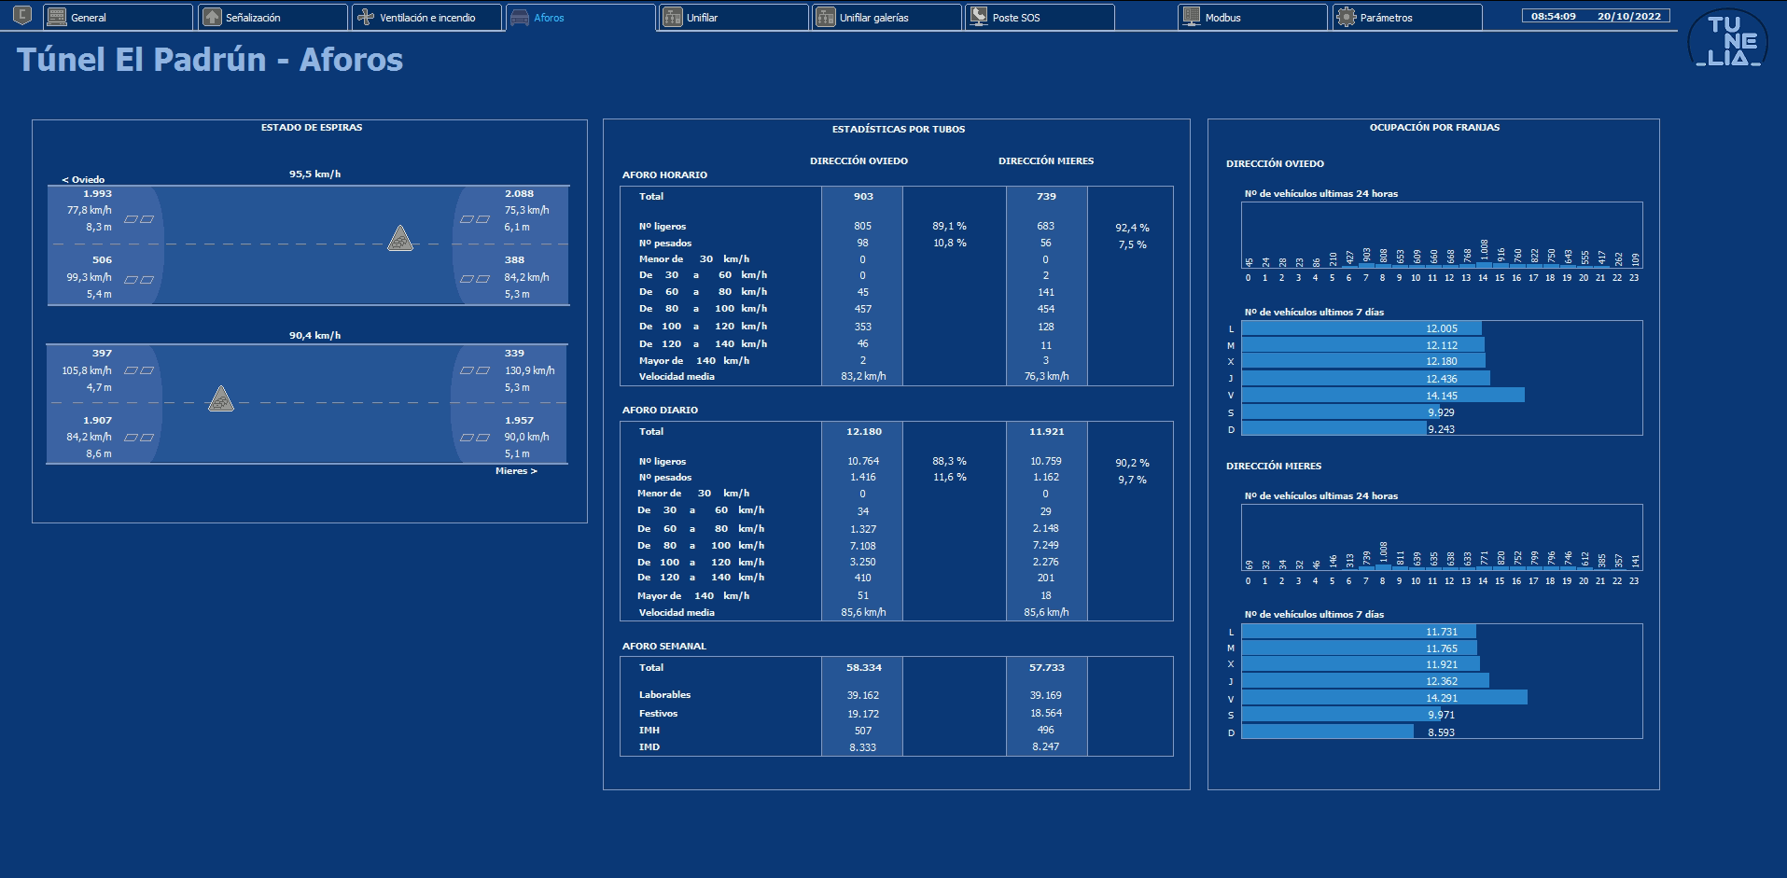Click the upper tube traffic warning triangle

point(400,238)
